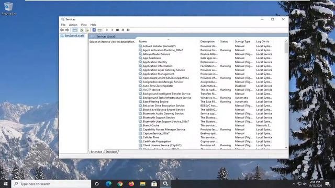
Task: Toggle Show/Hide Console Tree toolbar icon
Action: click(74, 30)
